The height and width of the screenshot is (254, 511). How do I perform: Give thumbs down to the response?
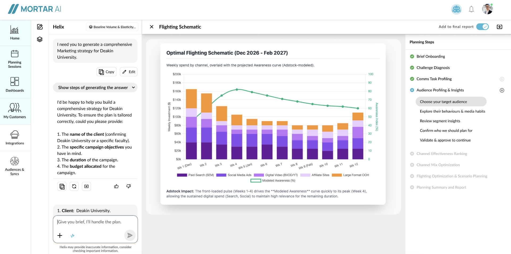129,186
